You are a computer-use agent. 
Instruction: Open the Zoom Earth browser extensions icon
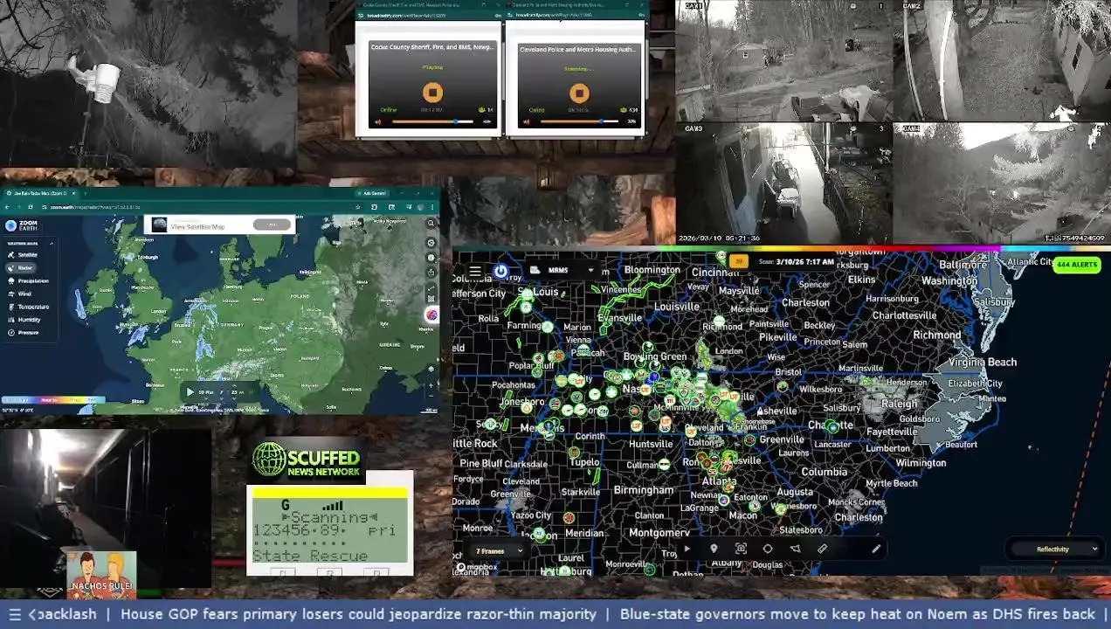pos(374,207)
